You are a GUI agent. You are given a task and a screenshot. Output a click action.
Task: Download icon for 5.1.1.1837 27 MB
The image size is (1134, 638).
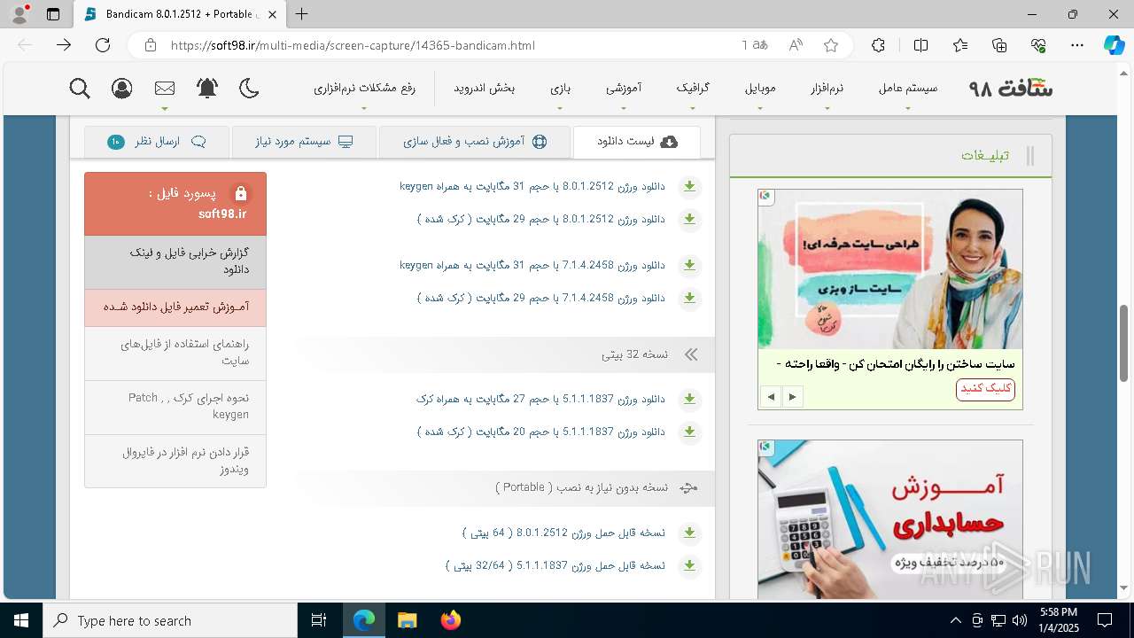click(689, 400)
